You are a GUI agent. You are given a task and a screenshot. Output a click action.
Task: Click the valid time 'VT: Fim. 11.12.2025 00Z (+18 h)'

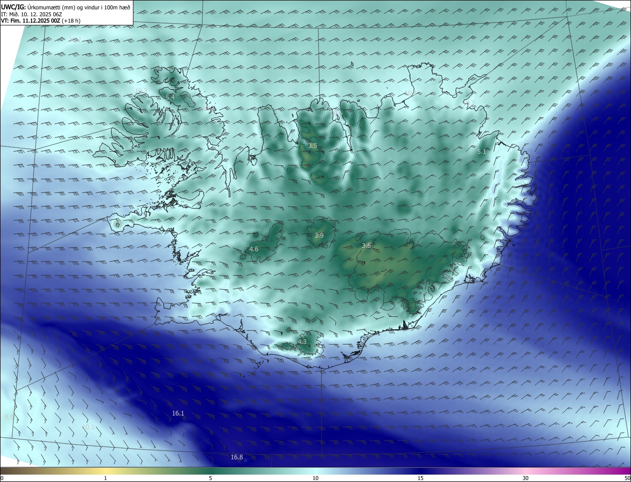[41, 21]
